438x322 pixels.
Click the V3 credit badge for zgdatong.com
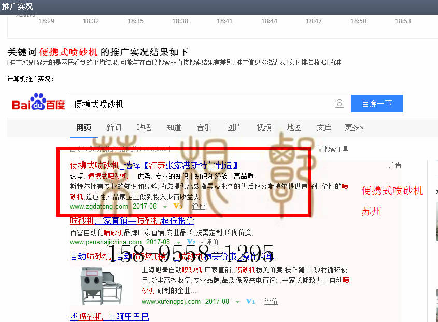pos(178,206)
